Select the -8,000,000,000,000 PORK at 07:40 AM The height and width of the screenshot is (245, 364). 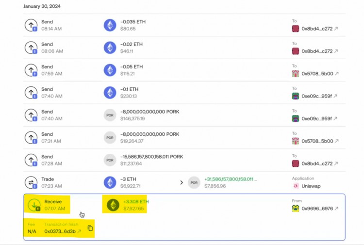(x=150, y=112)
